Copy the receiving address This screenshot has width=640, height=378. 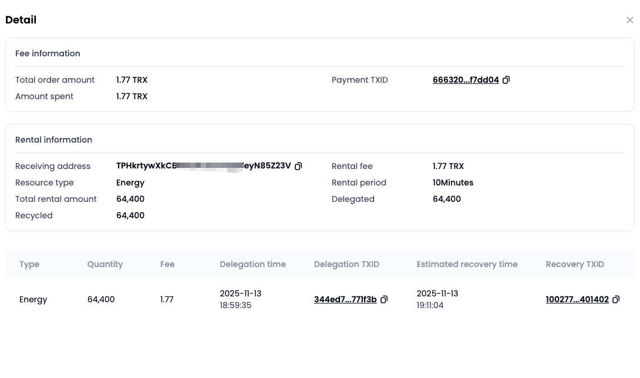click(298, 166)
